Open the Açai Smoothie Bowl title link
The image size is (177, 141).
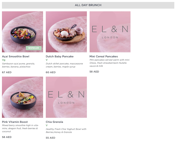[x=15, y=56]
